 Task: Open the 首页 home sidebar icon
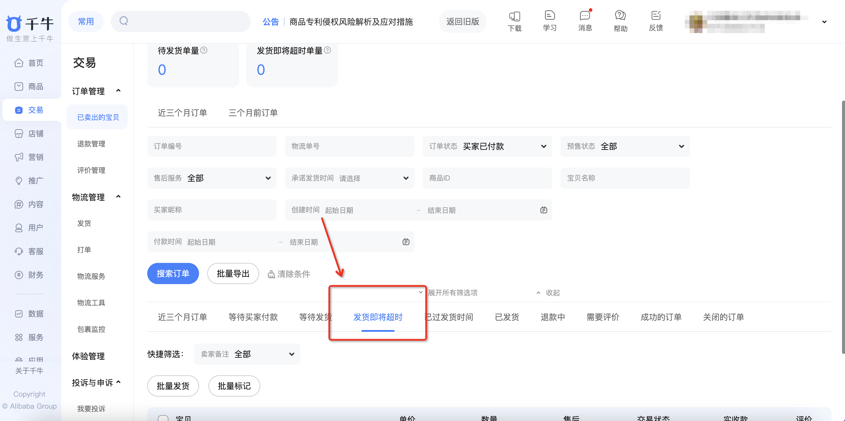point(19,63)
